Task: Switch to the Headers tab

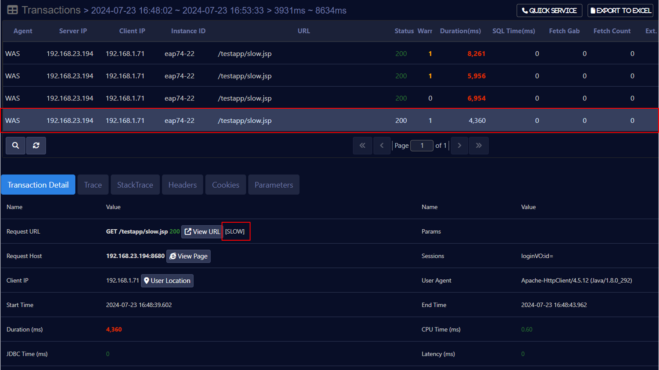Action: (183, 185)
